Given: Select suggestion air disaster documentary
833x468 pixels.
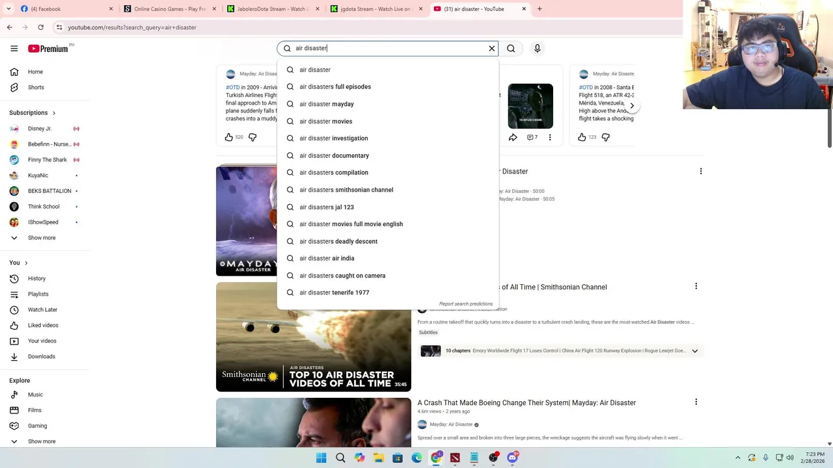Looking at the screenshot, I should tap(388, 155).
